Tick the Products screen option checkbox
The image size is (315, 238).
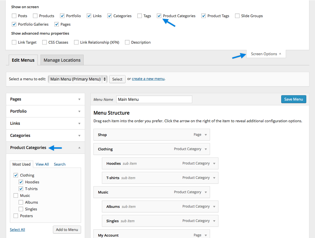35,16
